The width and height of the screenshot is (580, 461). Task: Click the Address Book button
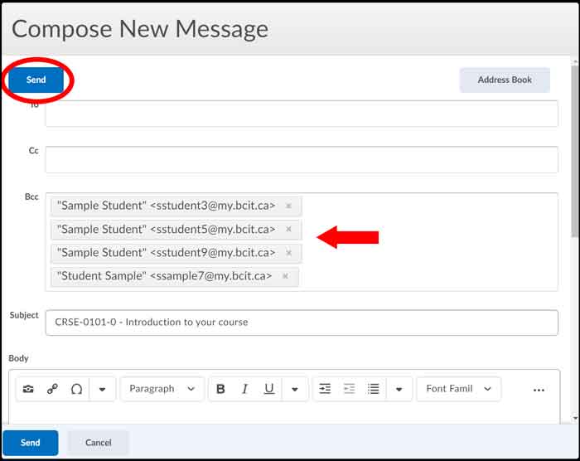coord(504,80)
